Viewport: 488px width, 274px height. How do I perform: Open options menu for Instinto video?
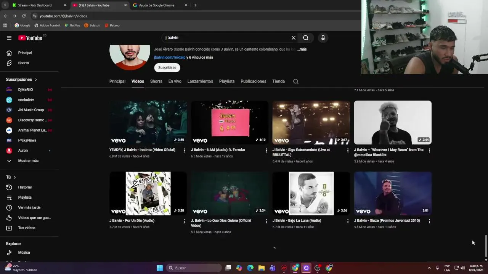point(185,151)
